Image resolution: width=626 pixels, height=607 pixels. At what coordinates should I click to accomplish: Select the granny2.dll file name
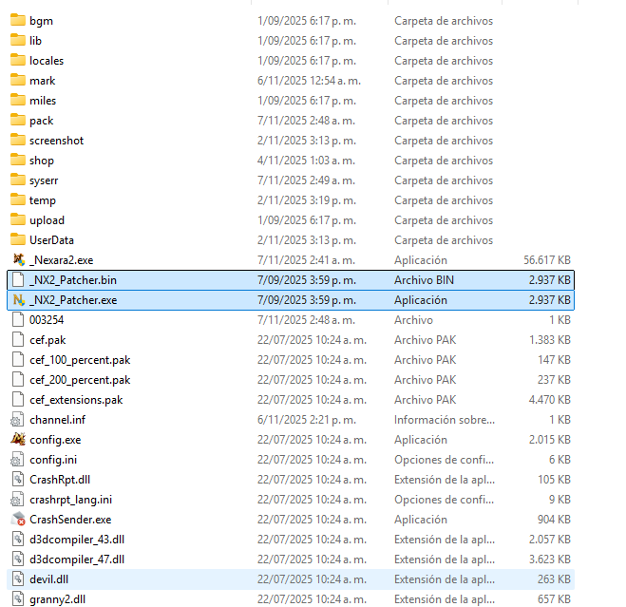click(57, 599)
